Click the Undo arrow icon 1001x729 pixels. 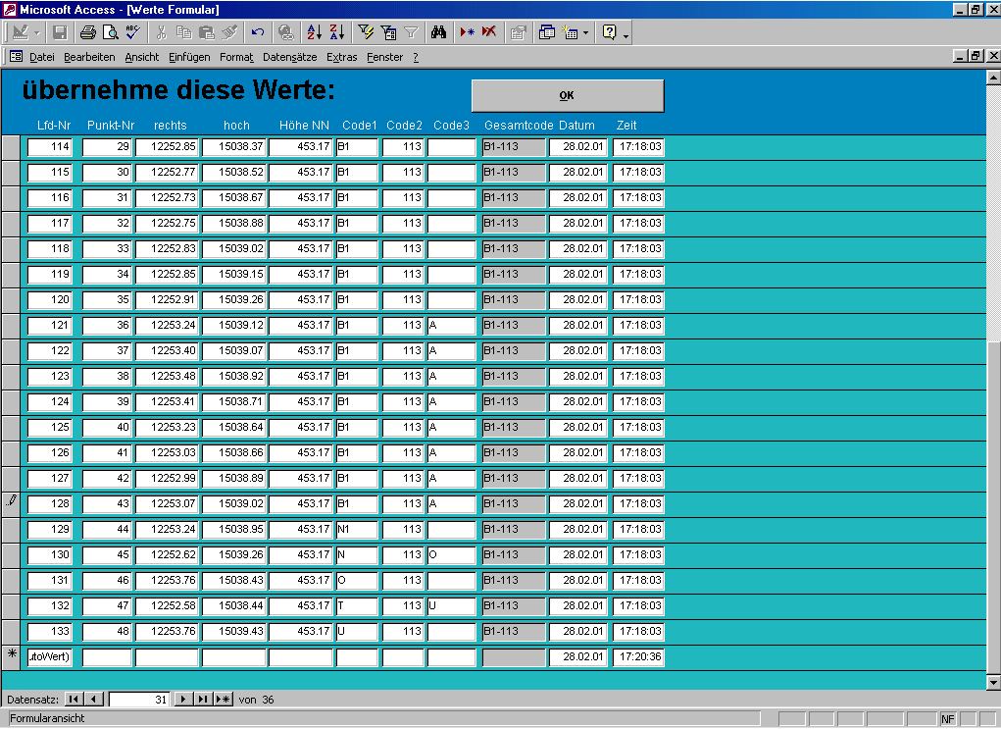tap(257, 32)
